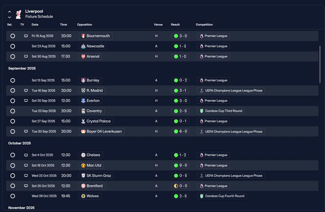Click the half-filled draw indicator for the Brentford match
The image size is (325, 212).
176,186
